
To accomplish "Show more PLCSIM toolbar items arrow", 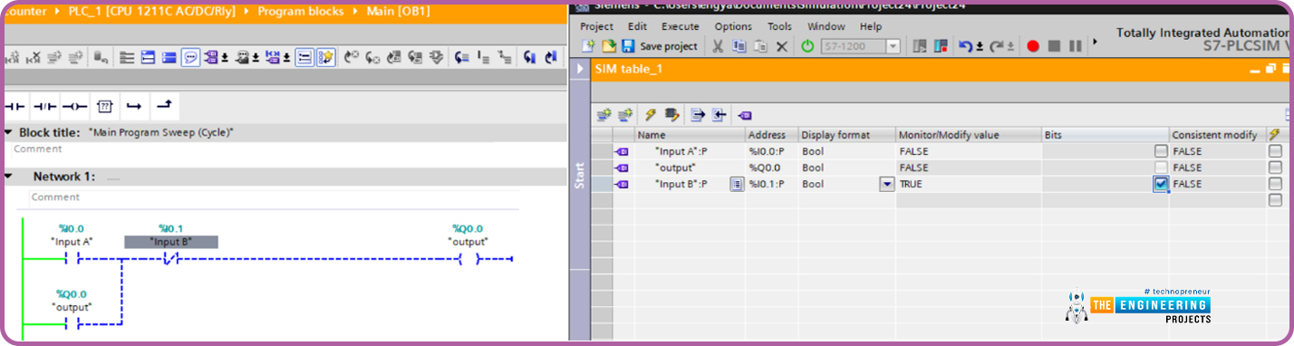I will click(x=1095, y=42).
